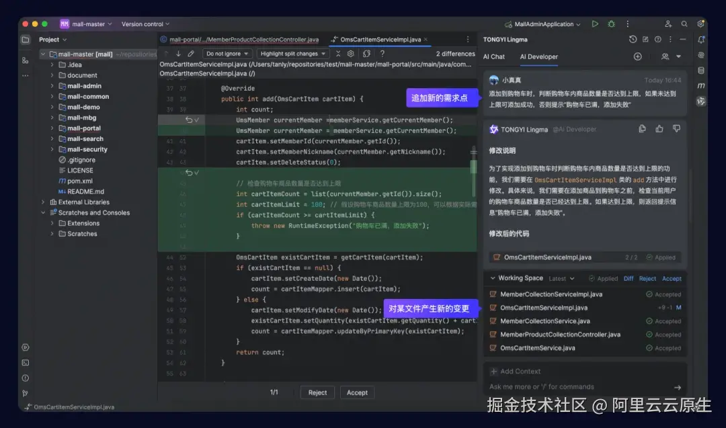
Task: Open notifications bell on right sidebar
Action: tap(701, 40)
